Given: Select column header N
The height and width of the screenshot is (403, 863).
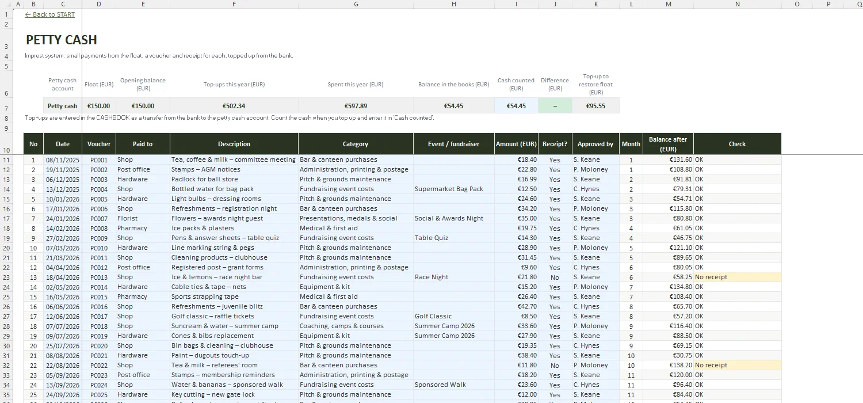Looking at the screenshot, I should point(737,4).
